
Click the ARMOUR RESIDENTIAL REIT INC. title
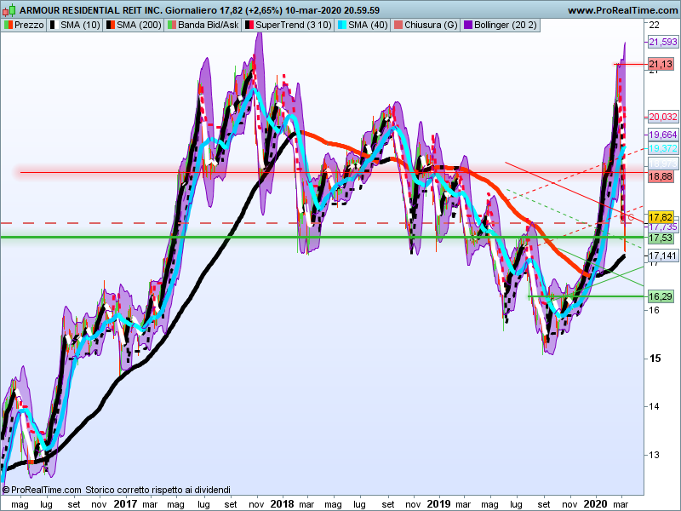(91, 10)
